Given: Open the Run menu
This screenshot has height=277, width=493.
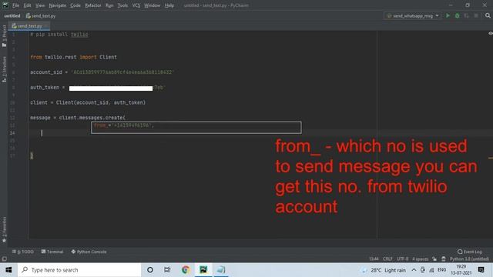Looking at the screenshot, I should (109, 5).
